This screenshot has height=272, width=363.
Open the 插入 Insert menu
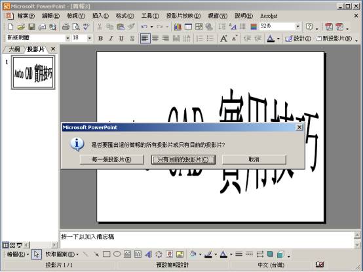tap(100, 16)
